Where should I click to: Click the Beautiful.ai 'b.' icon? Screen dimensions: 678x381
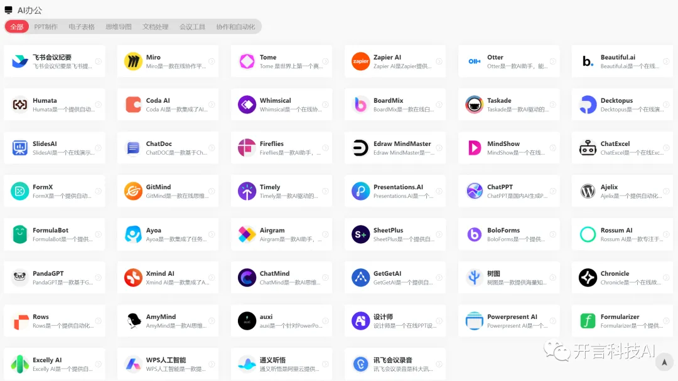tap(588, 61)
